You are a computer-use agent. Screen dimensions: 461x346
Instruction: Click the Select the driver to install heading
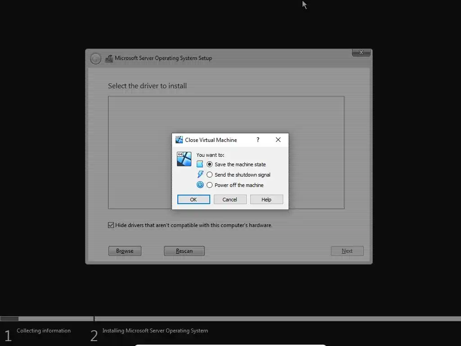coord(147,86)
